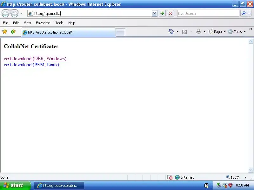Open the Tools gear command menu
This screenshot has height=190, width=254.
[x=237, y=32]
